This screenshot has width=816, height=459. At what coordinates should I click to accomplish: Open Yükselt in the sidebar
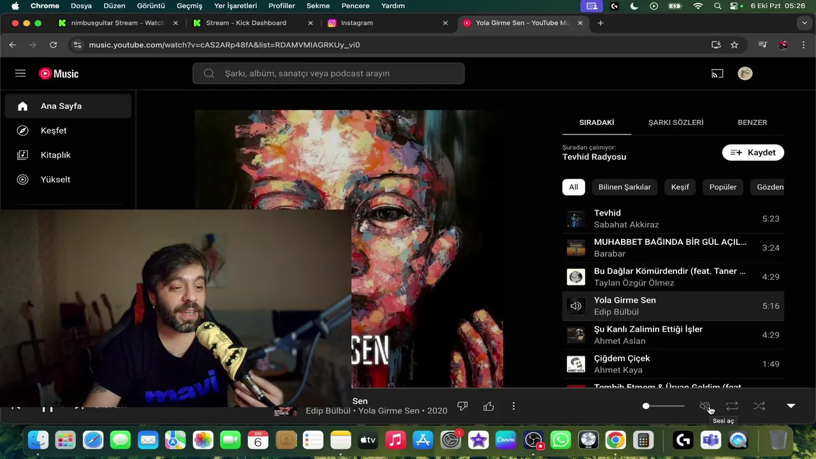point(68,179)
